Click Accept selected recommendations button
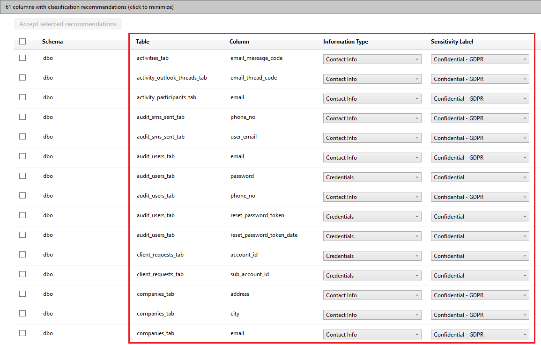 (68, 24)
